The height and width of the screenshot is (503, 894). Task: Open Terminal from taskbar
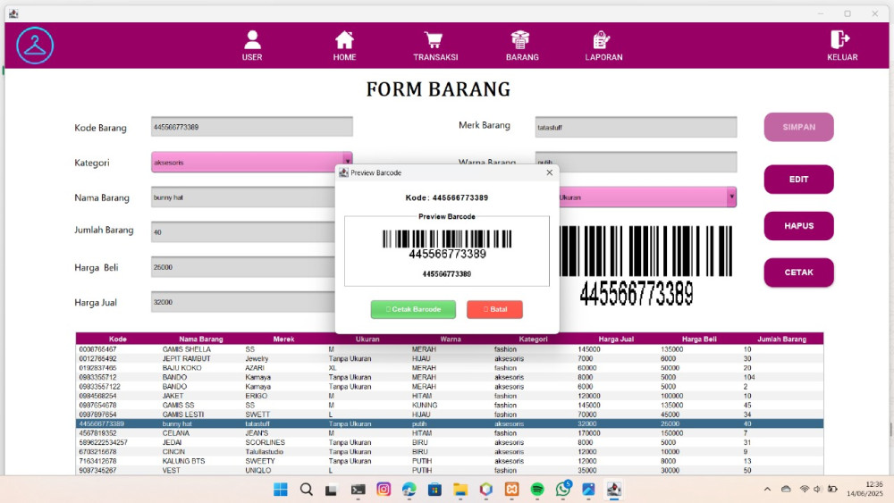[358, 490]
